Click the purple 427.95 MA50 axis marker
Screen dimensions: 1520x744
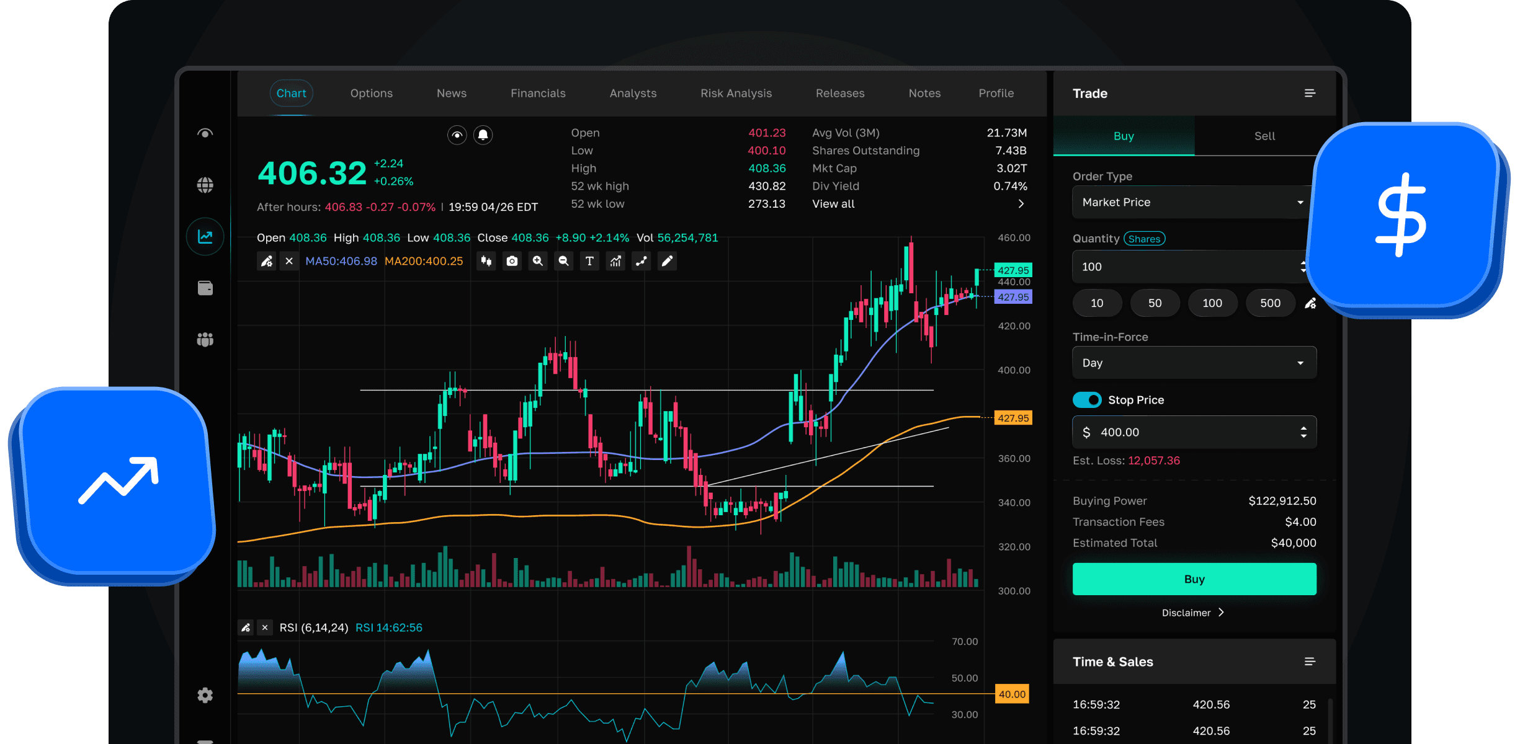pos(1013,297)
